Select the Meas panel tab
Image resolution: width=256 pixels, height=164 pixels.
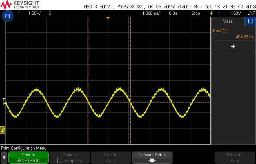[228, 21]
